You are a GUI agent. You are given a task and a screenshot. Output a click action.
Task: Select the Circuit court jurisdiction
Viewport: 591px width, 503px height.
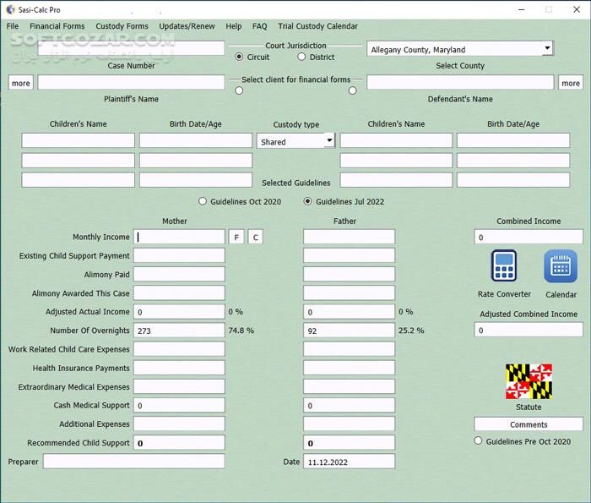coord(239,57)
